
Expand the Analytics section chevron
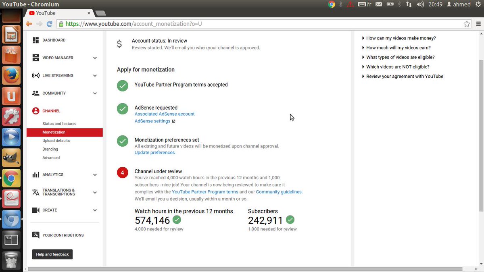[95, 175]
